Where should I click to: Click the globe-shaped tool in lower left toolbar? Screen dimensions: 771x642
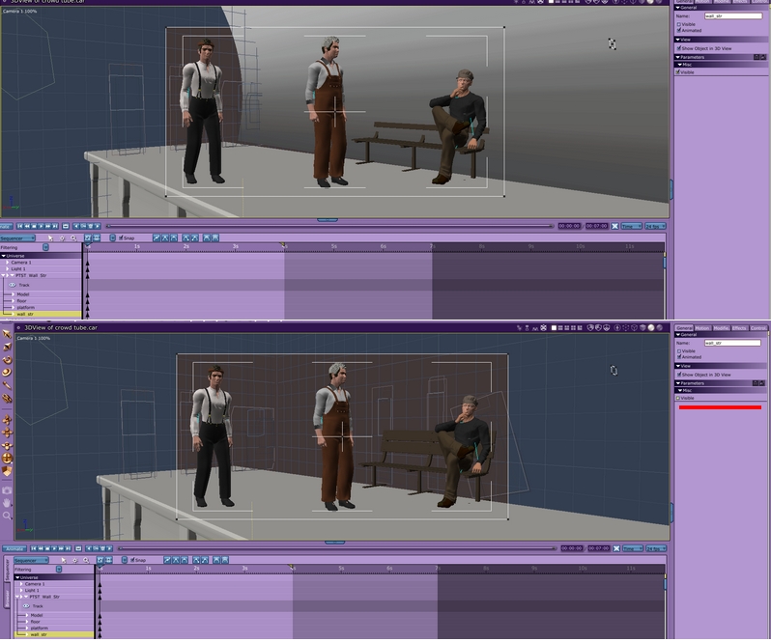pyautogui.click(x=7, y=459)
